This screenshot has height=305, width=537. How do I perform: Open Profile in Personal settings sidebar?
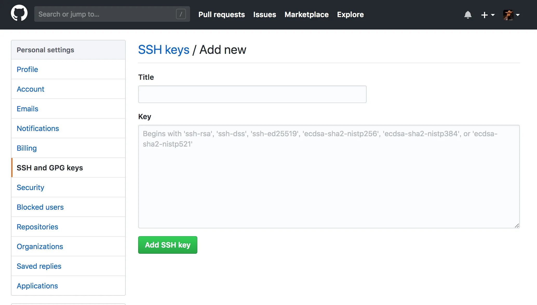click(27, 69)
